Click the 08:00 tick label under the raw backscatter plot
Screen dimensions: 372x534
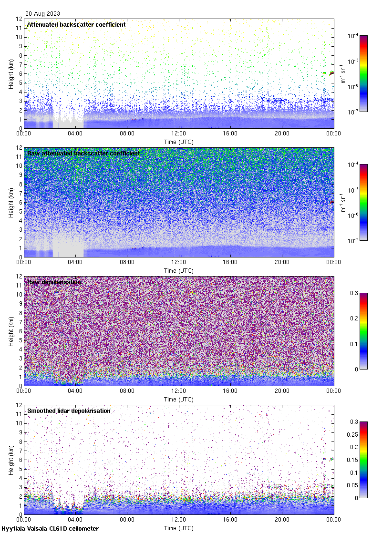(x=127, y=263)
